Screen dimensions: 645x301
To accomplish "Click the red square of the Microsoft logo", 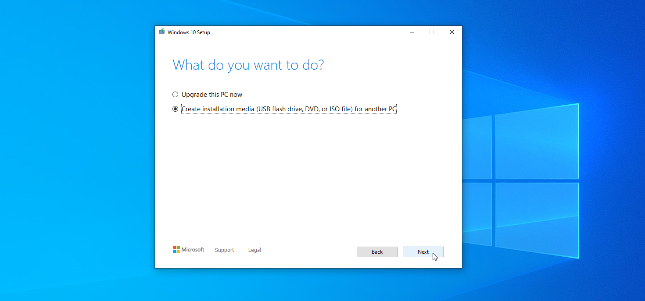I will point(175,248).
